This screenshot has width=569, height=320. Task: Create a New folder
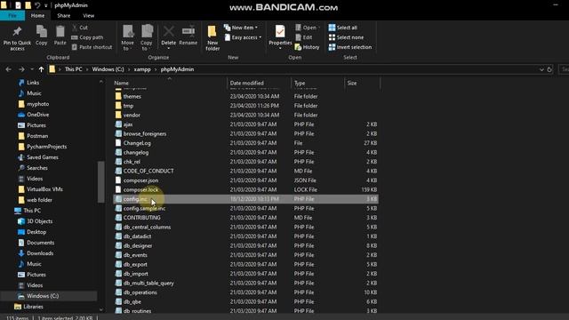tap(212, 37)
